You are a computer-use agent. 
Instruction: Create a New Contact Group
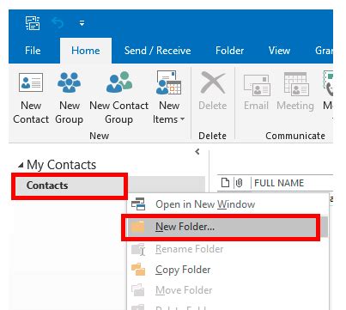(118, 98)
